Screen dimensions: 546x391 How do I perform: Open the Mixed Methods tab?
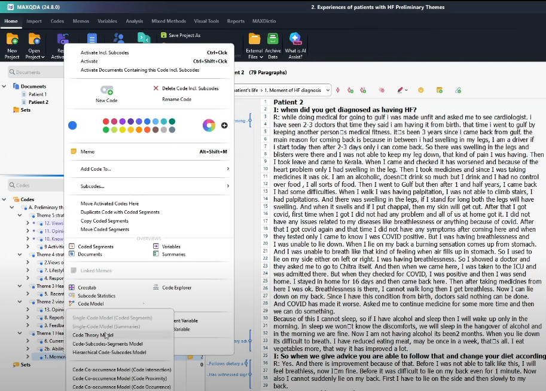[169, 21]
